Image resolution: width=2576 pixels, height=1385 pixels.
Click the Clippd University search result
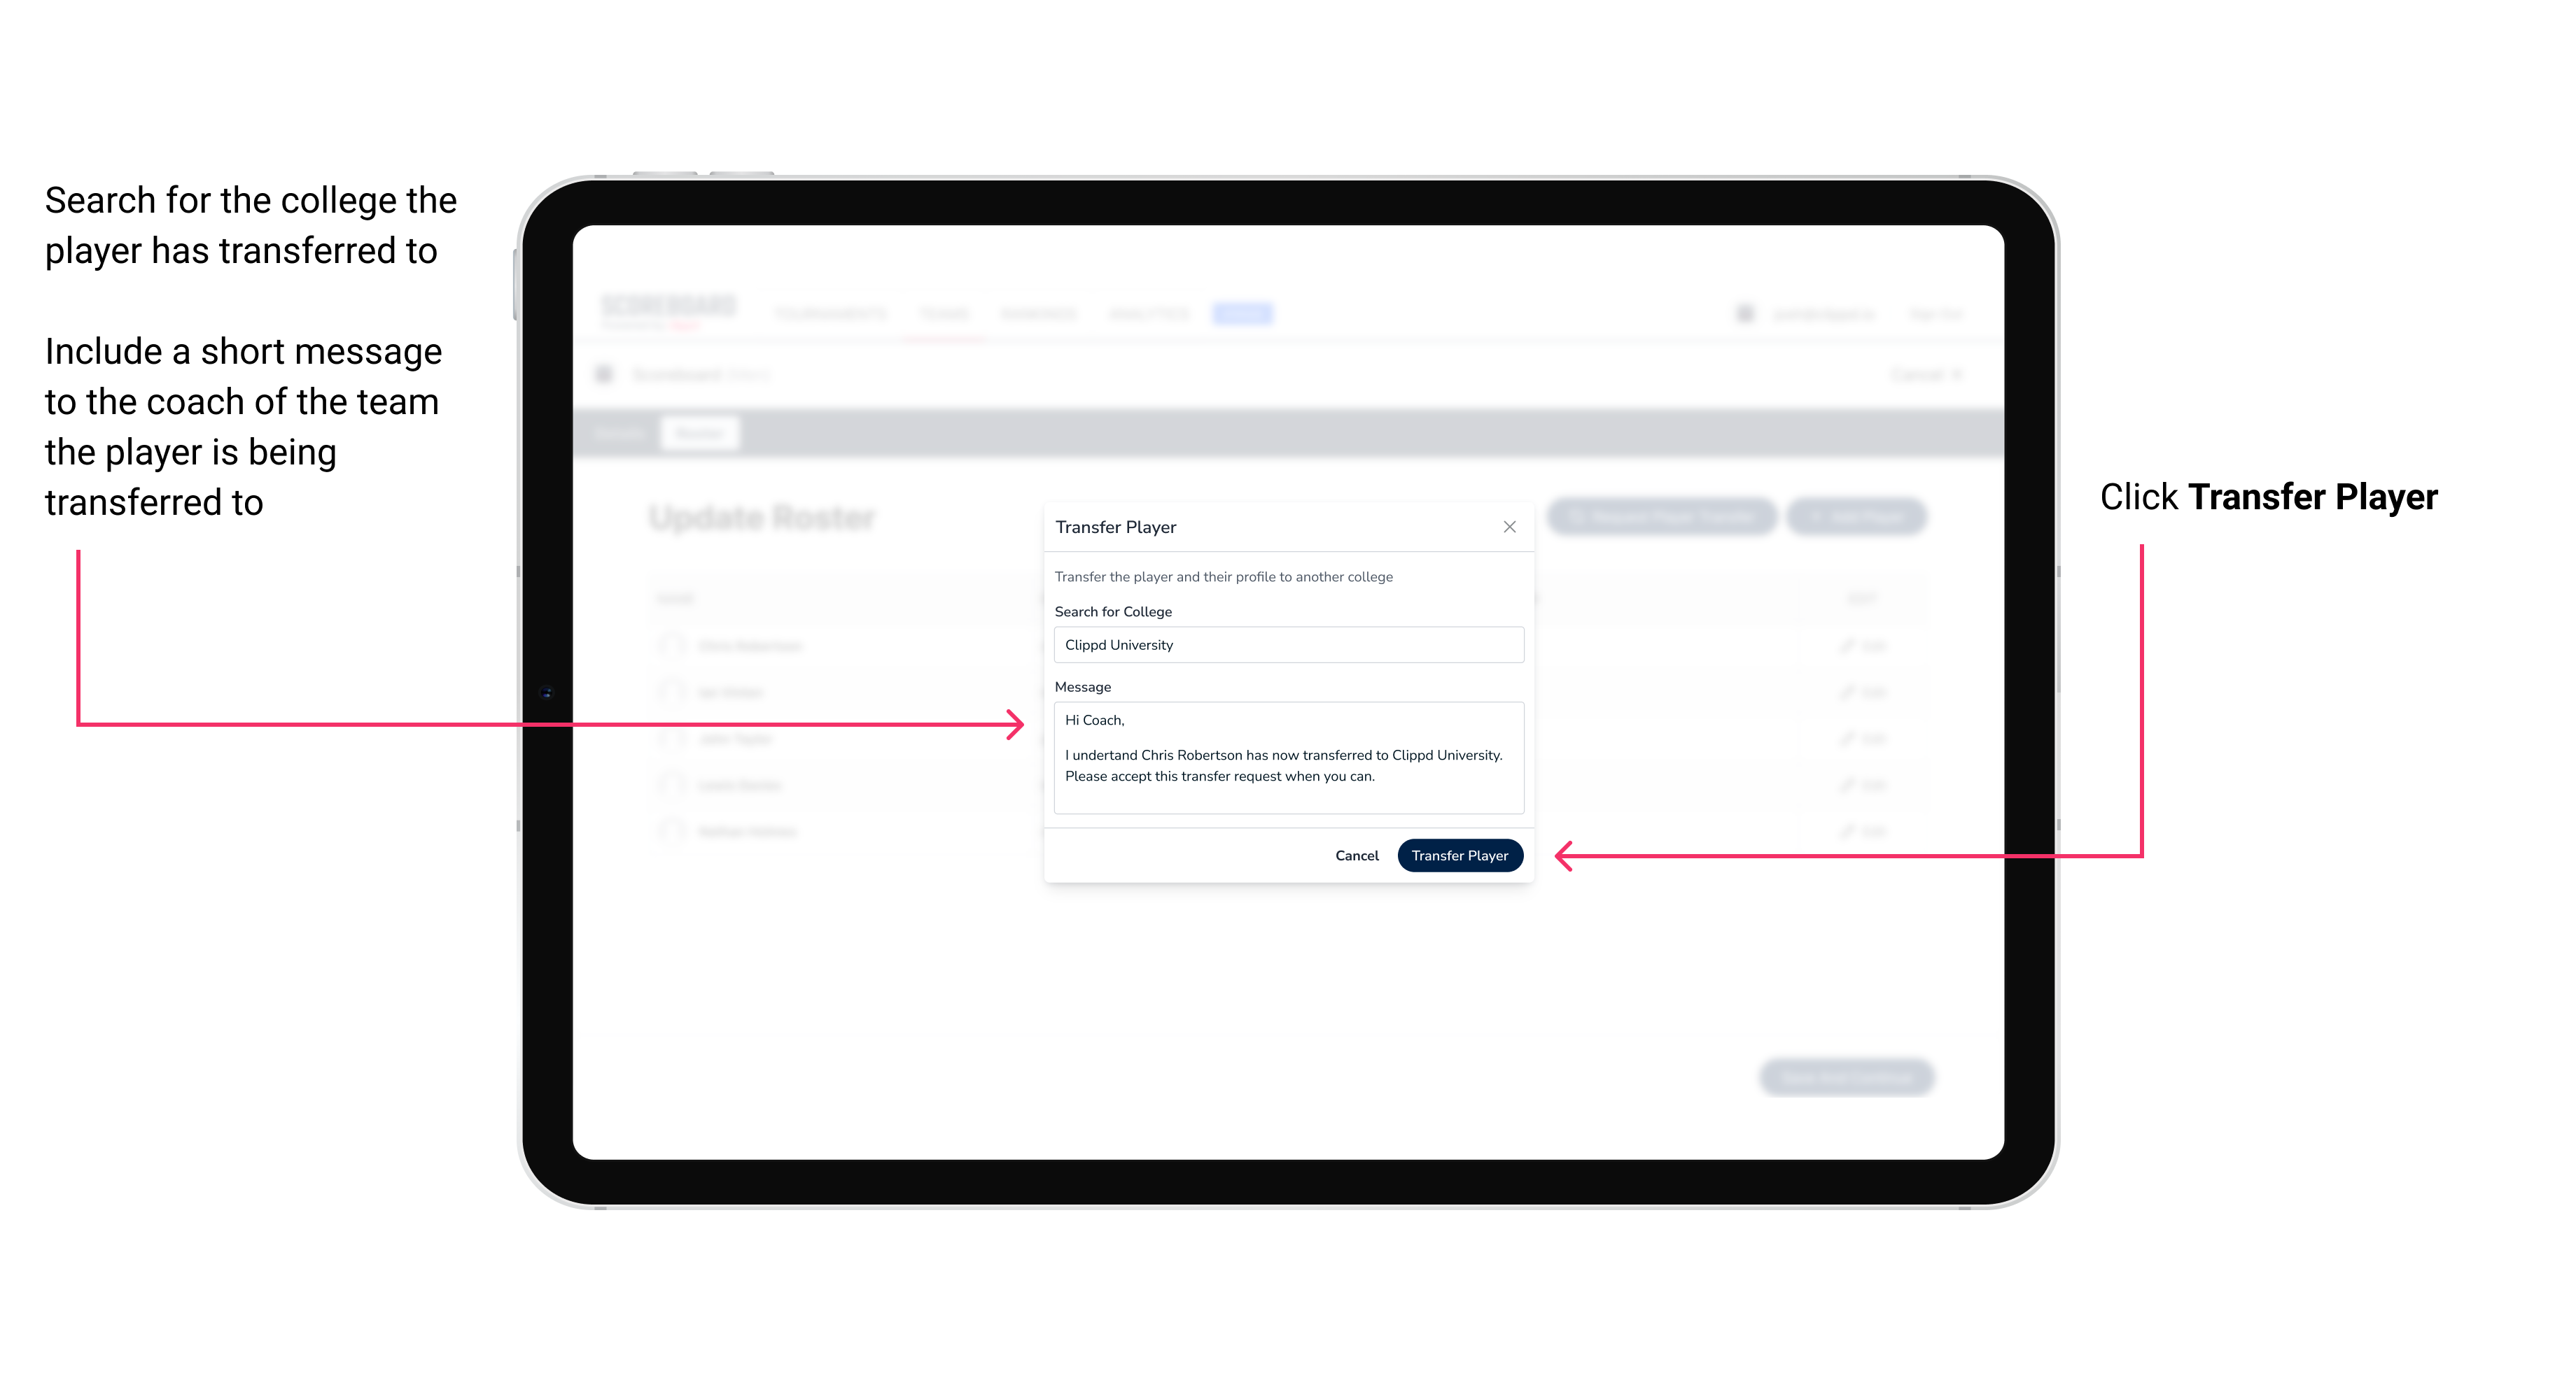1283,645
